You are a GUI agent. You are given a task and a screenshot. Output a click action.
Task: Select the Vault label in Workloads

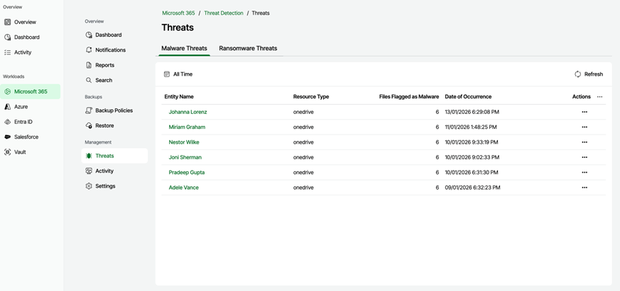click(x=20, y=152)
